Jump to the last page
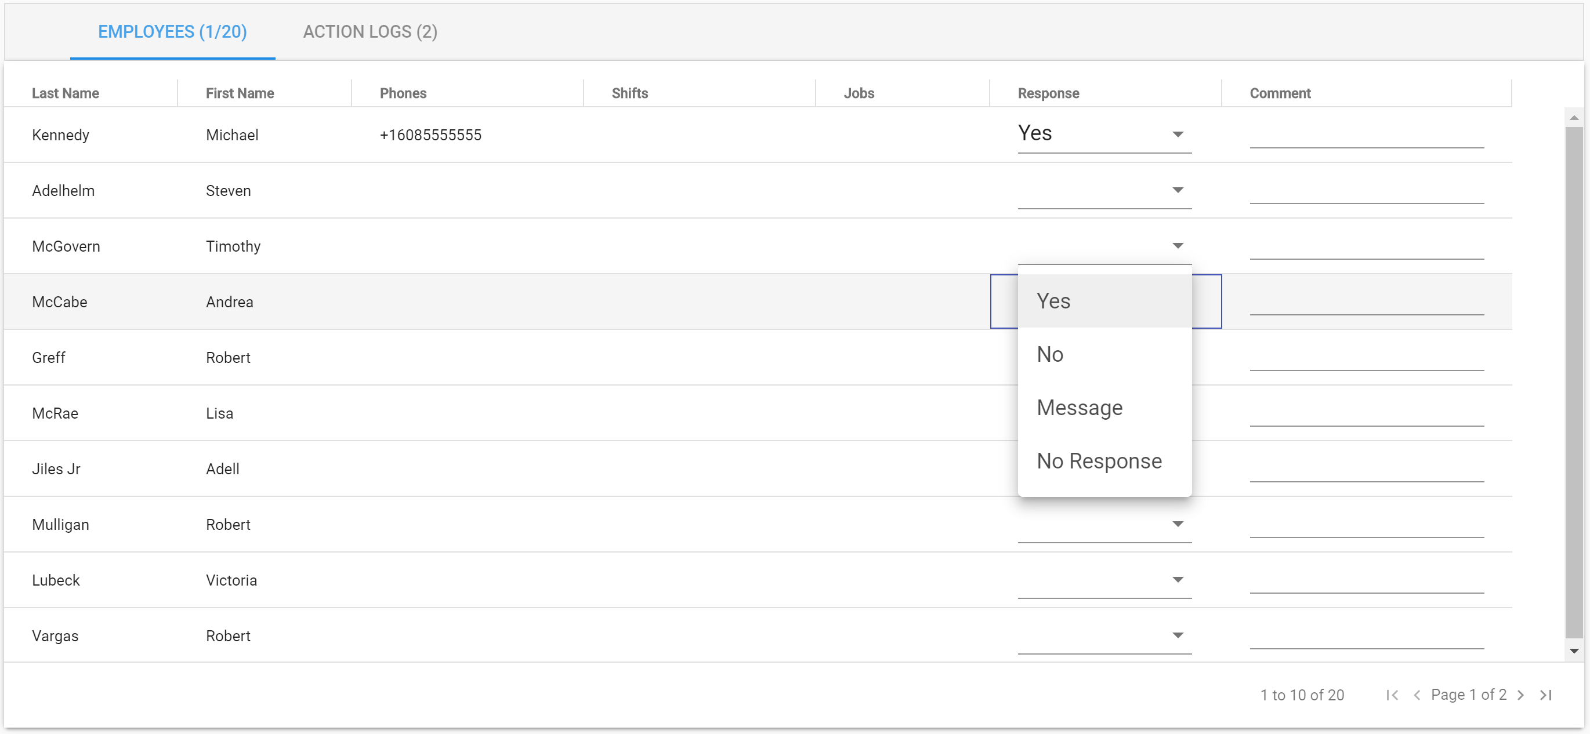1590x734 pixels. 1545,695
